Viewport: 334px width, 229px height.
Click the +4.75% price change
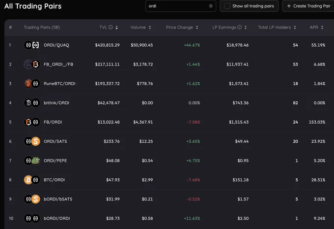coord(193,161)
